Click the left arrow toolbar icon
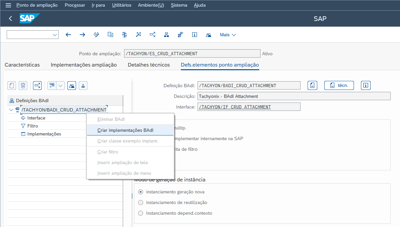 tap(68, 35)
